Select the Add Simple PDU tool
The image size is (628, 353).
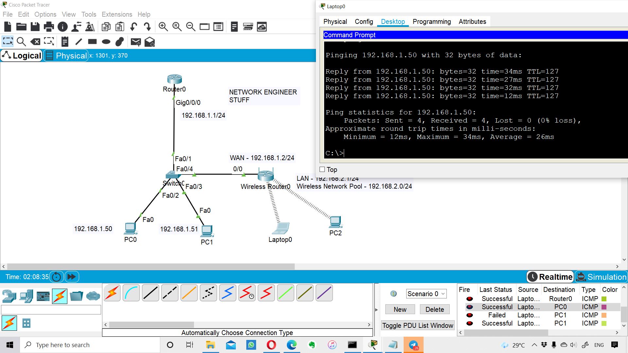pos(135,42)
